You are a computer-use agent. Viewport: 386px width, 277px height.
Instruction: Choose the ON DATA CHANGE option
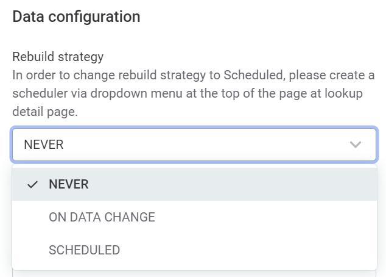coord(102,217)
